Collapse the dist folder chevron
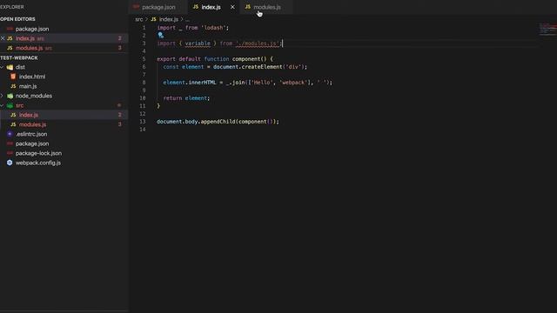The image size is (557, 313). tap(2, 67)
